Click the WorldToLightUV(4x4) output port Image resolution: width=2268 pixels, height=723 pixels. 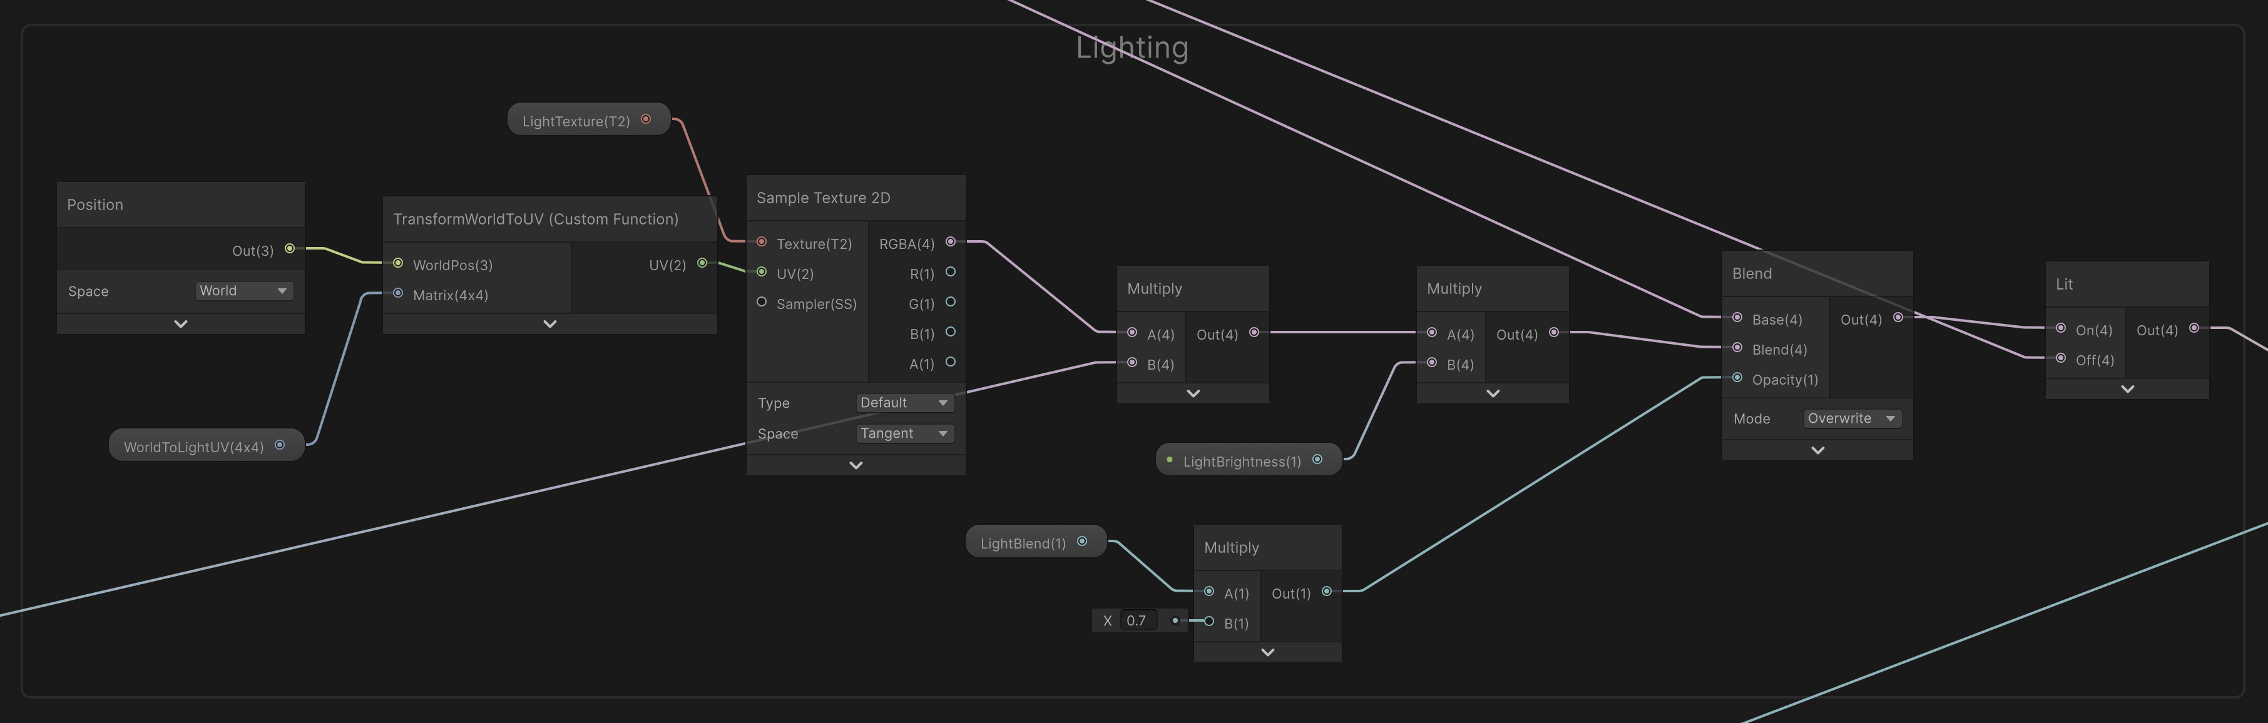[x=280, y=445]
